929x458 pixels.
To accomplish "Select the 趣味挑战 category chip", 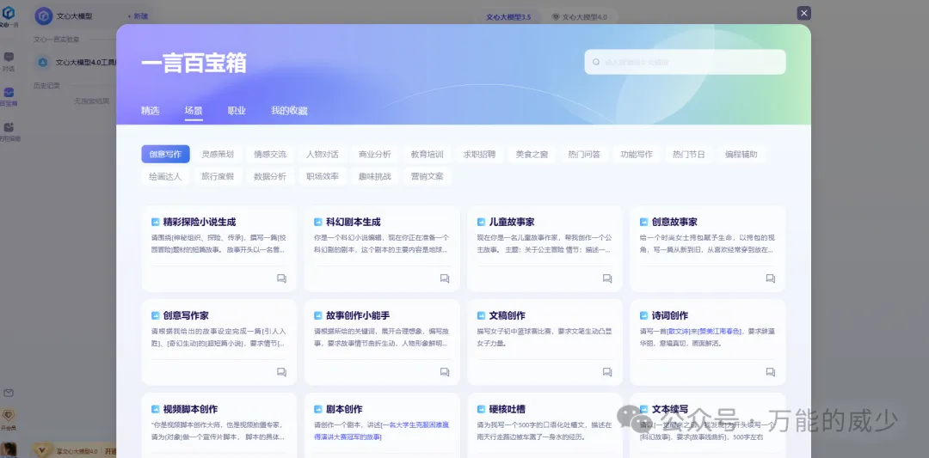I will tap(374, 176).
